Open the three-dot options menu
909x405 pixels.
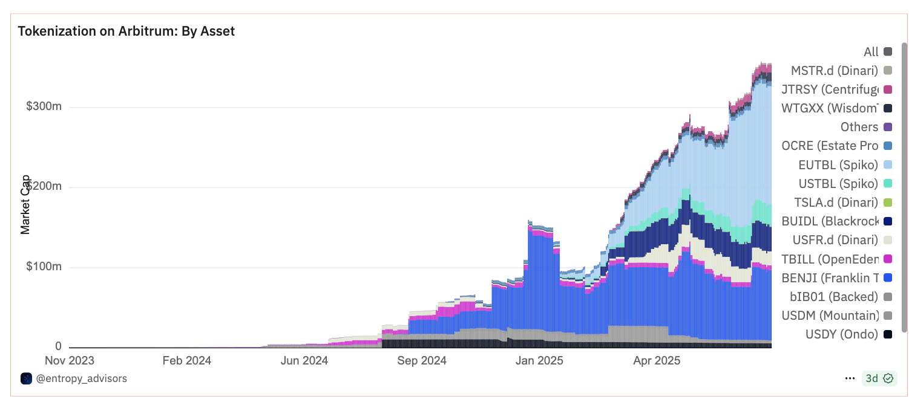tap(850, 378)
